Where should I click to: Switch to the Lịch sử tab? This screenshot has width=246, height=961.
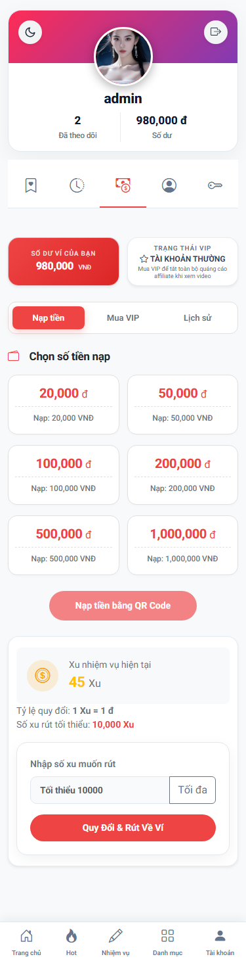(197, 317)
